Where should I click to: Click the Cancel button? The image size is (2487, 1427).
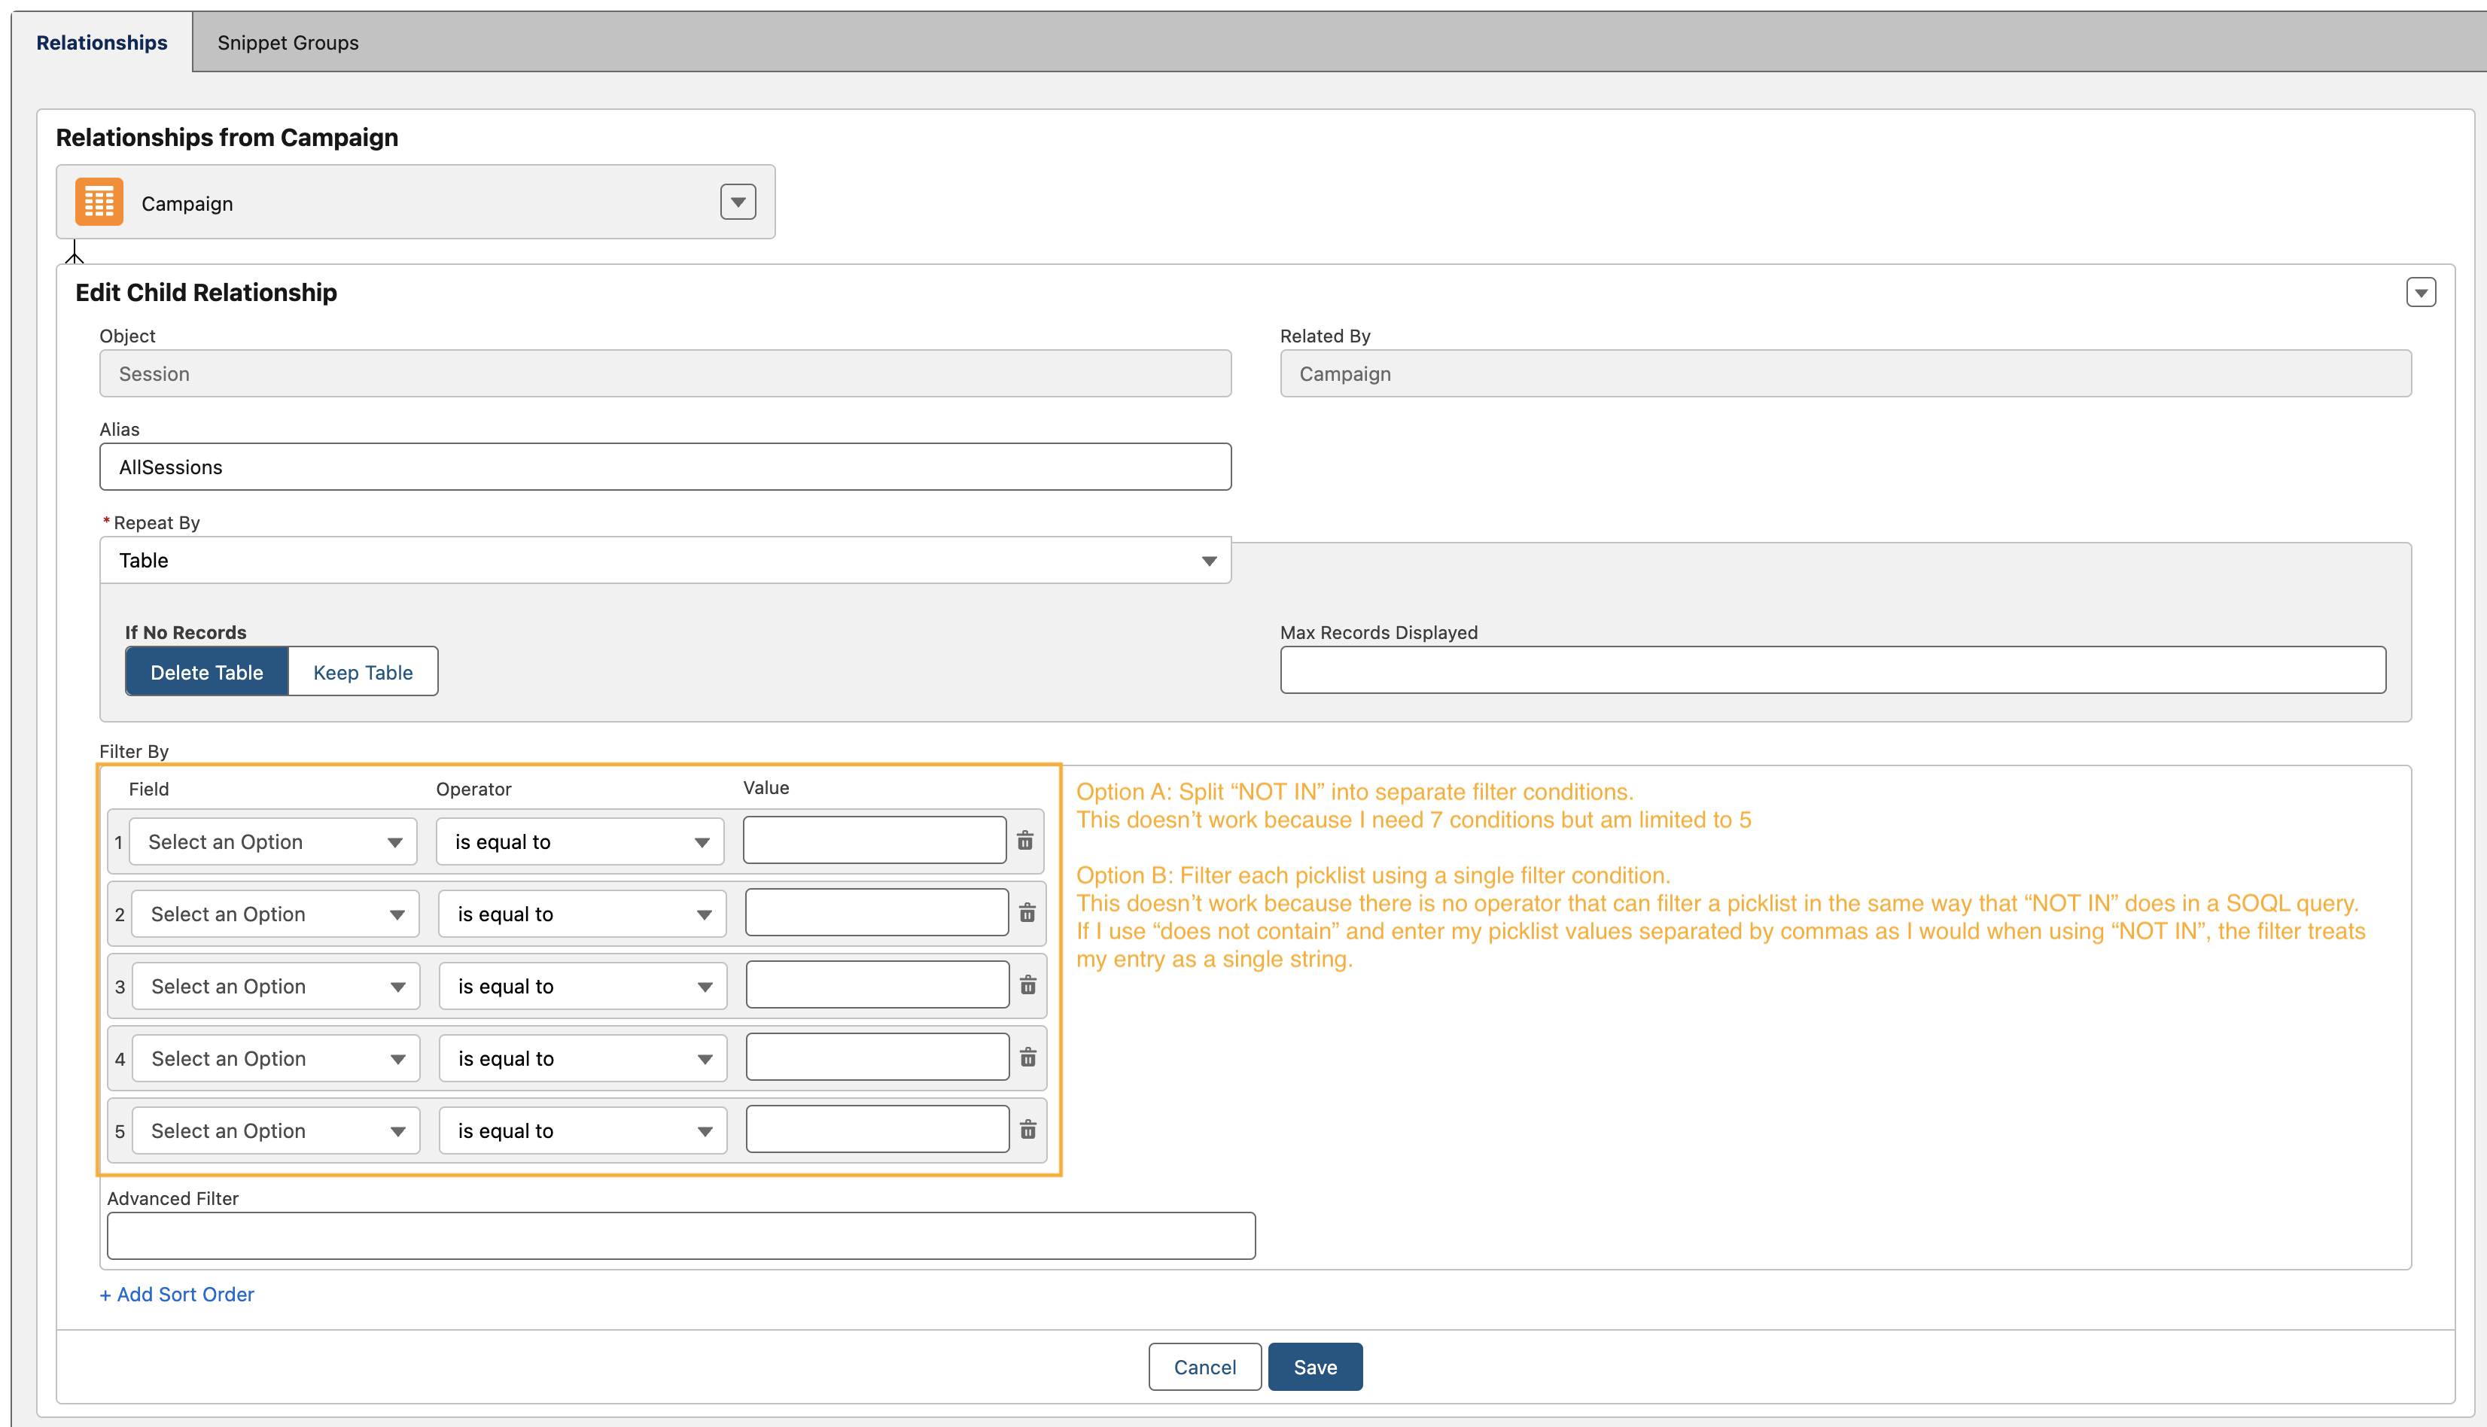[1204, 1368]
